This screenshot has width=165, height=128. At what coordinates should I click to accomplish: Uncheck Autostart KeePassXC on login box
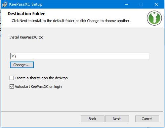click(x=12, y=87)
